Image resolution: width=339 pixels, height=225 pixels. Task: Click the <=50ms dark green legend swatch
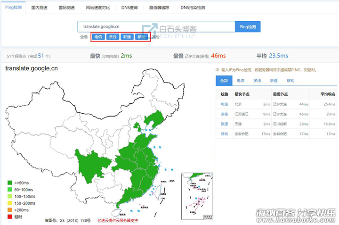click(10, 183)
